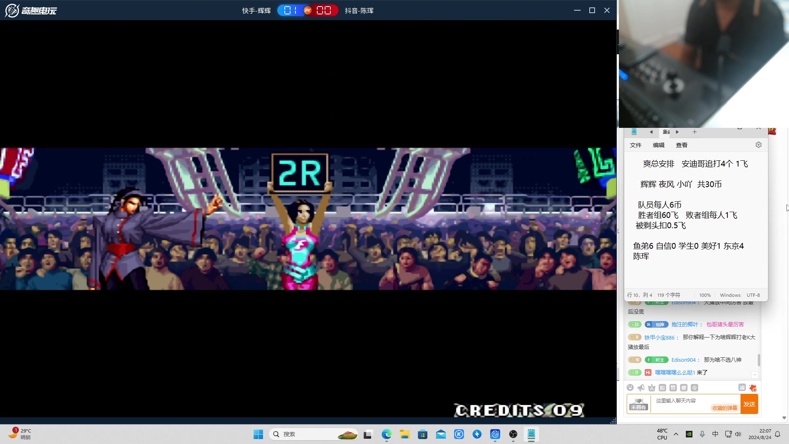Open Notepad settings gear
This screenshot has height=444, width=789.
(x=758, y=145)
